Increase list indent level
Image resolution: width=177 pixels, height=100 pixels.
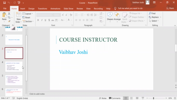click(92, 15)
